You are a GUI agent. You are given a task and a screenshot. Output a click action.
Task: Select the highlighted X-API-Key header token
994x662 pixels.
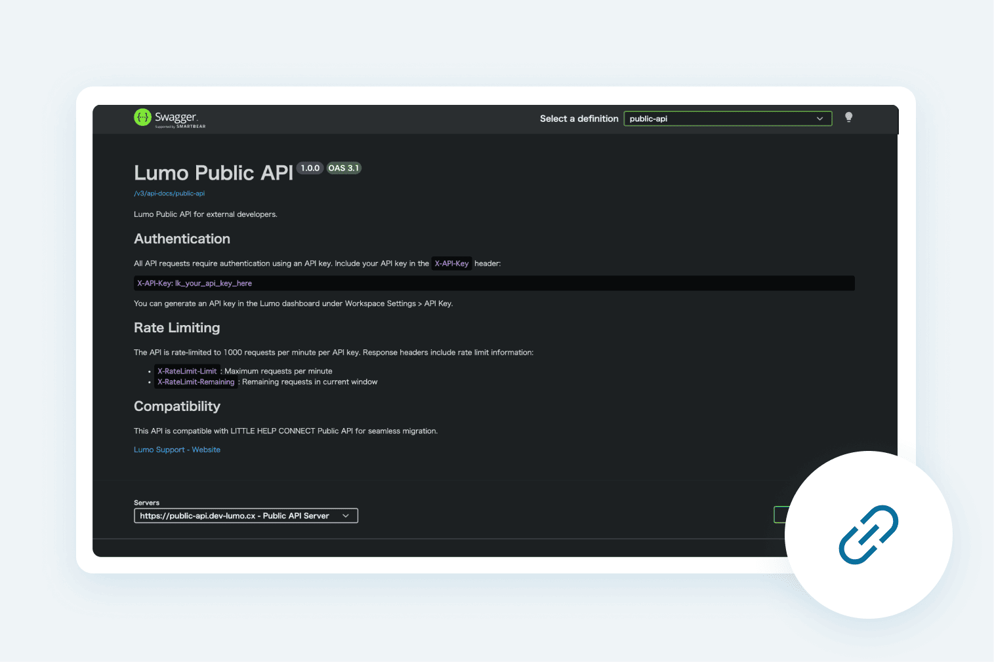point(451,263)
